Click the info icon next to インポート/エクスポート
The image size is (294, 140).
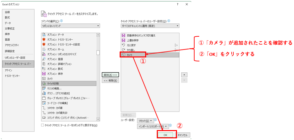[170, 125]
